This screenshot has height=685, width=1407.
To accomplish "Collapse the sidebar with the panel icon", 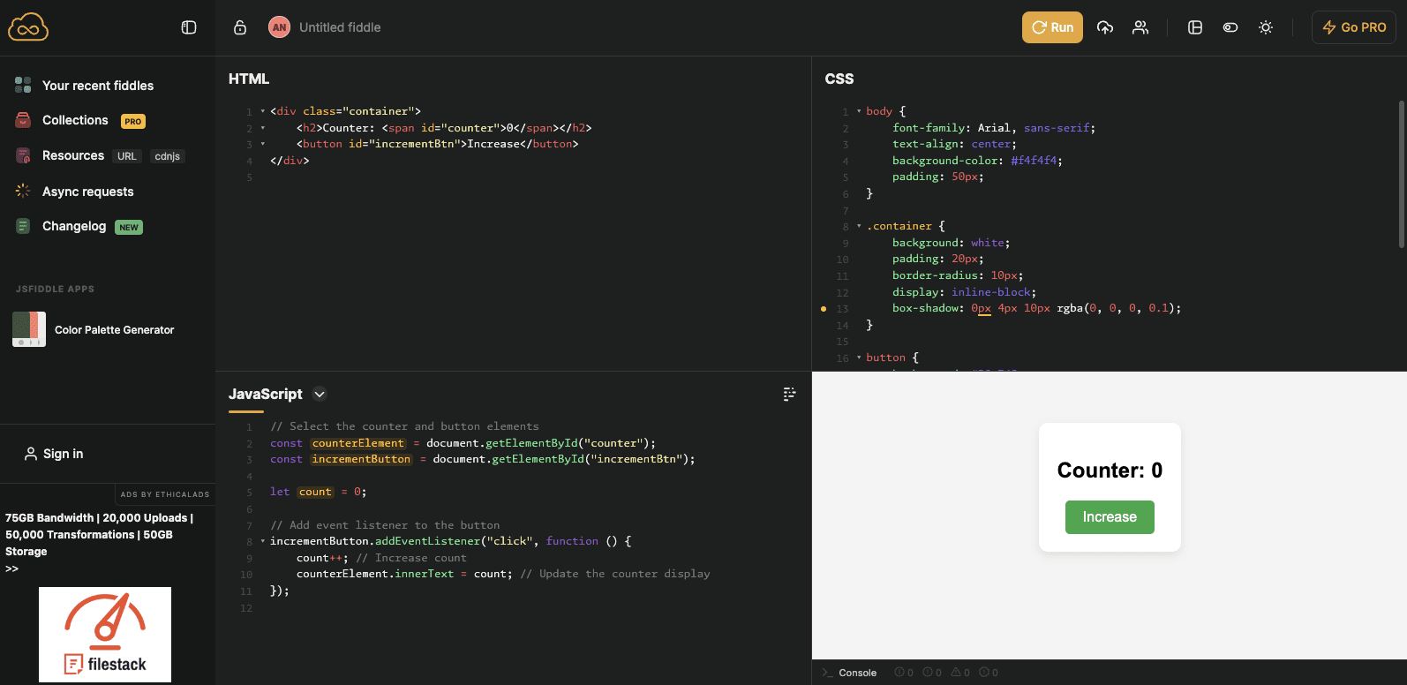I will click(x=189, y=27).
